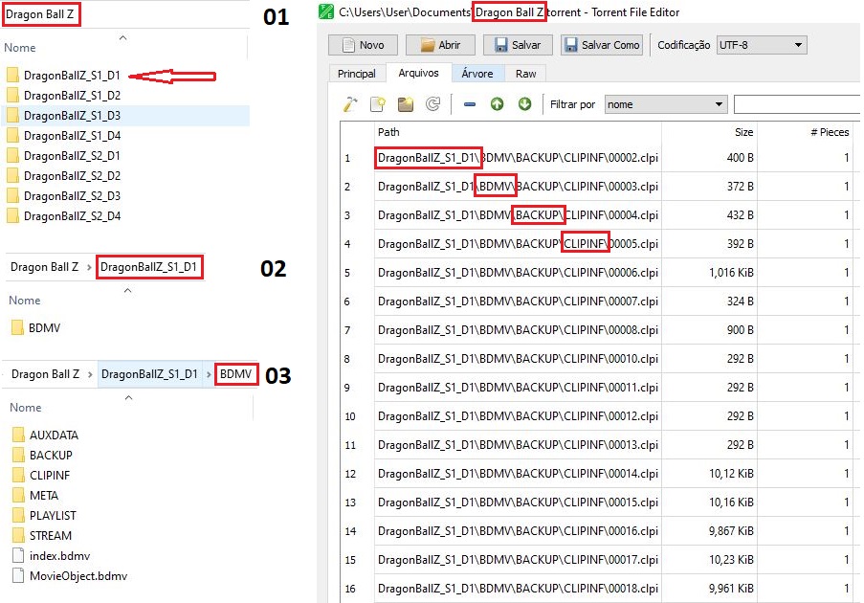Click the Novo button
The width and height of the screenshot is (864, 603).
coord(364,45)
